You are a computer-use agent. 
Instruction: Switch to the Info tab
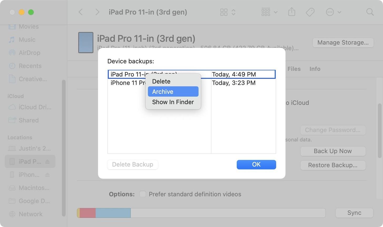(x=315, y=69)
